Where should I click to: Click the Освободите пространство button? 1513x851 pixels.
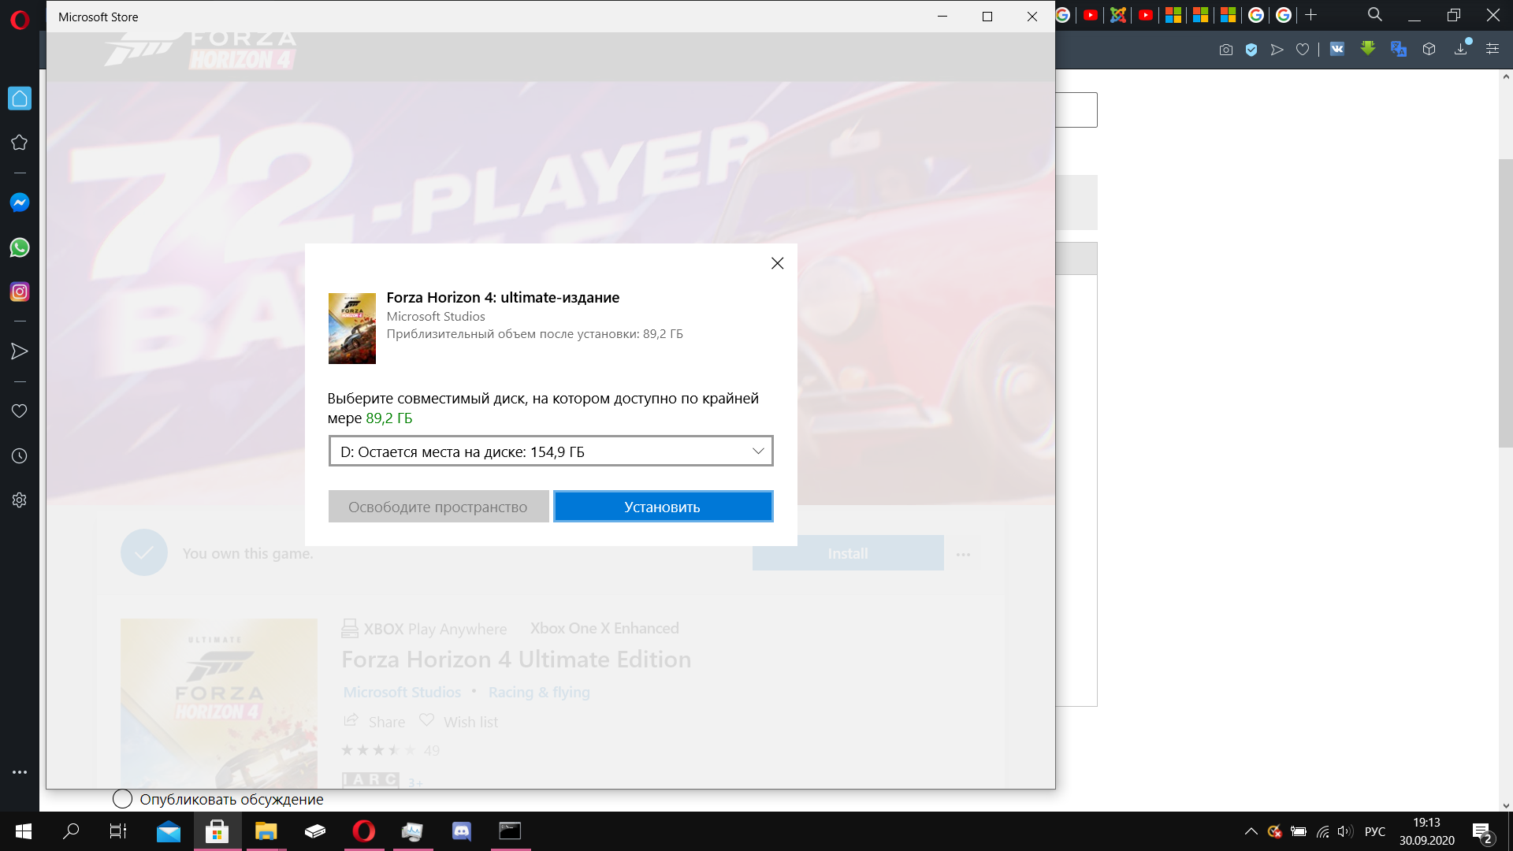pyautogui.click(x=438, y=507)
